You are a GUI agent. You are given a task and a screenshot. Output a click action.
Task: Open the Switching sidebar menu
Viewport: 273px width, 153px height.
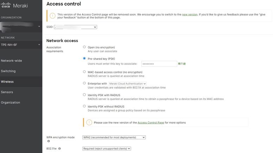coord(8,71)
